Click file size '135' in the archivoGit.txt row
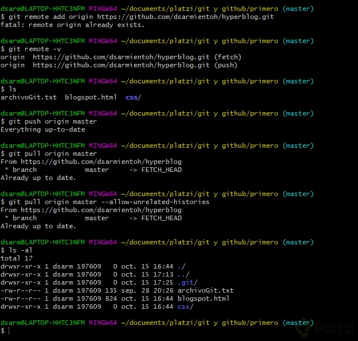This screenshot has height=341, width=358. tap(111, 290)
